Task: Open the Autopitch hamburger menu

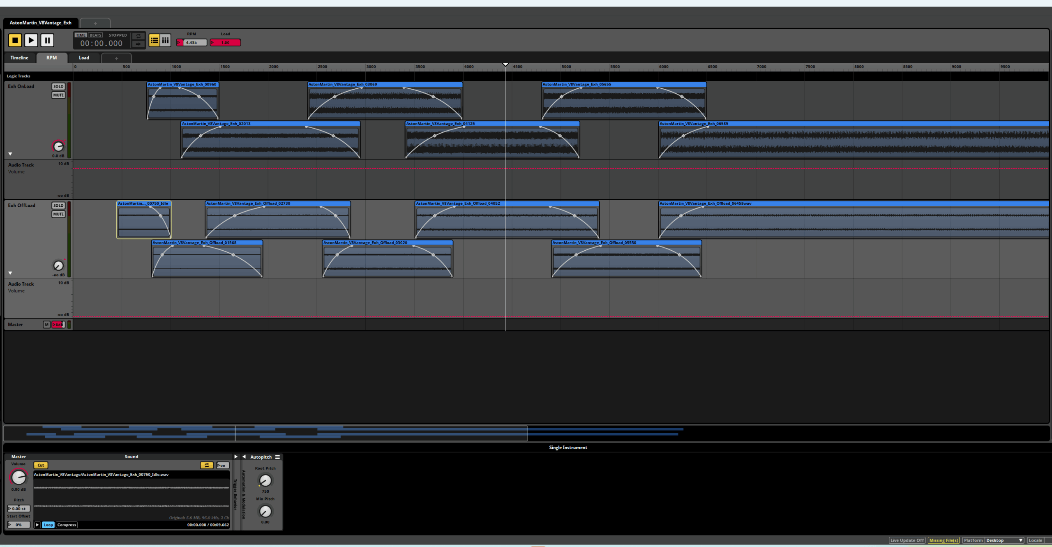Action: pos(278,457)
